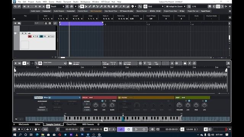
Task: Click the purple audio event in timeline
Action: coord(81,24)
